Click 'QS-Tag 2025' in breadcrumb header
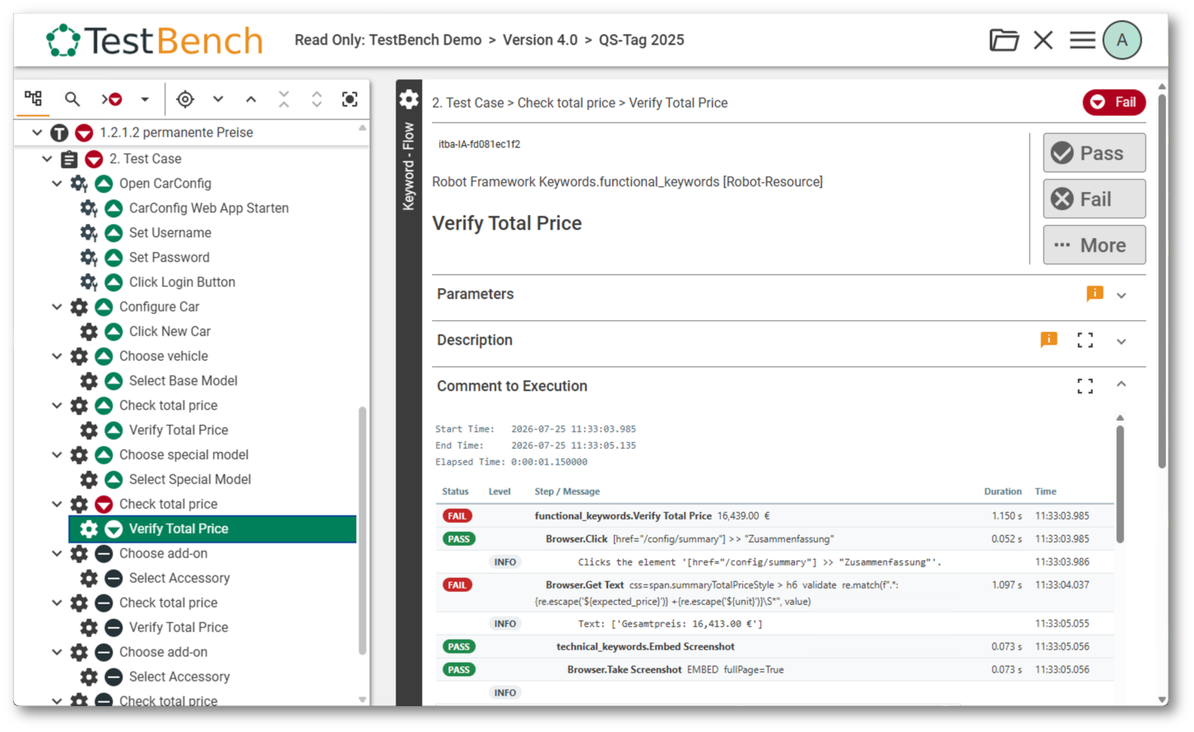 (x=641, y=40)
